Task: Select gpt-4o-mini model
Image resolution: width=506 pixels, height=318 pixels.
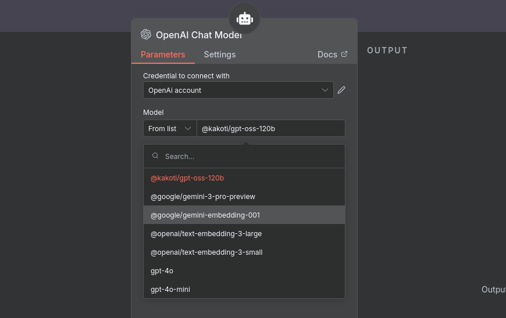Action: 170,289
